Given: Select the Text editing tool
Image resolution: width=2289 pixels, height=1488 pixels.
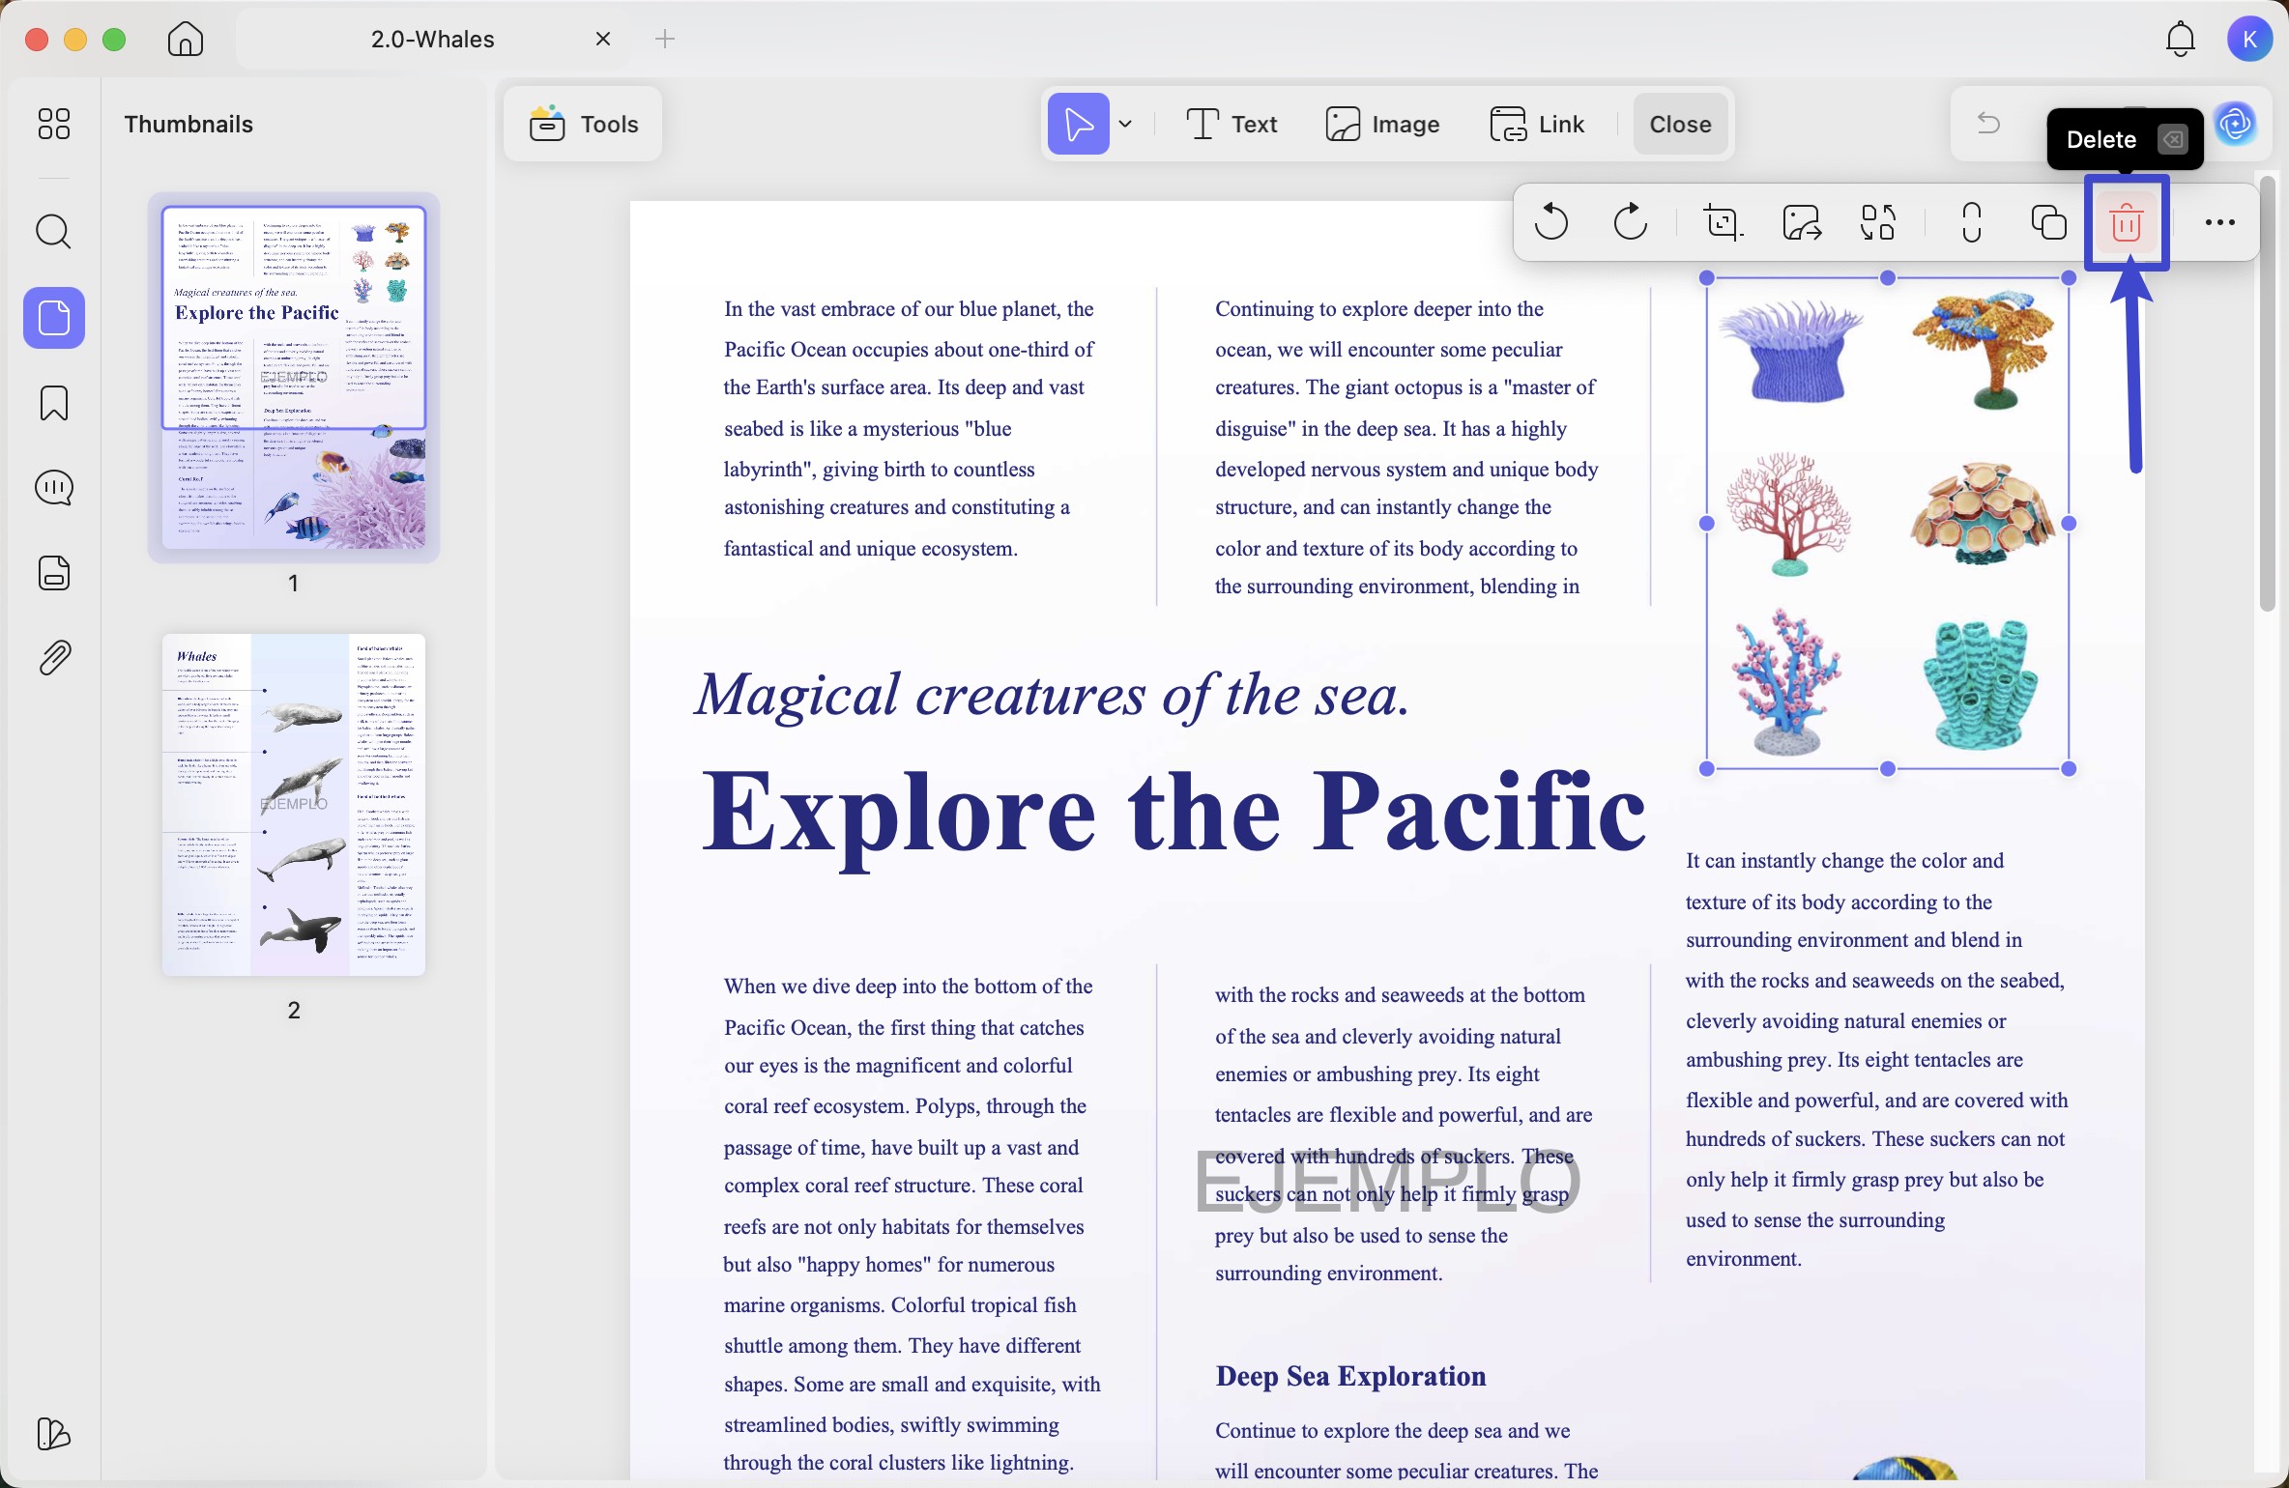Looking at the screenshot, I should (1231, 124).
